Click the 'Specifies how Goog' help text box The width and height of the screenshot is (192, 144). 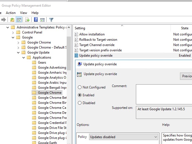(x=177, y=138)
